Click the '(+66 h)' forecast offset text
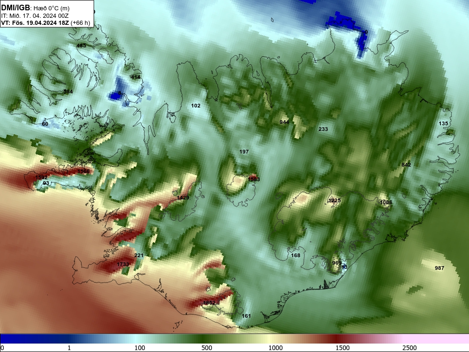The image size is (469, 352). (80, 23)
